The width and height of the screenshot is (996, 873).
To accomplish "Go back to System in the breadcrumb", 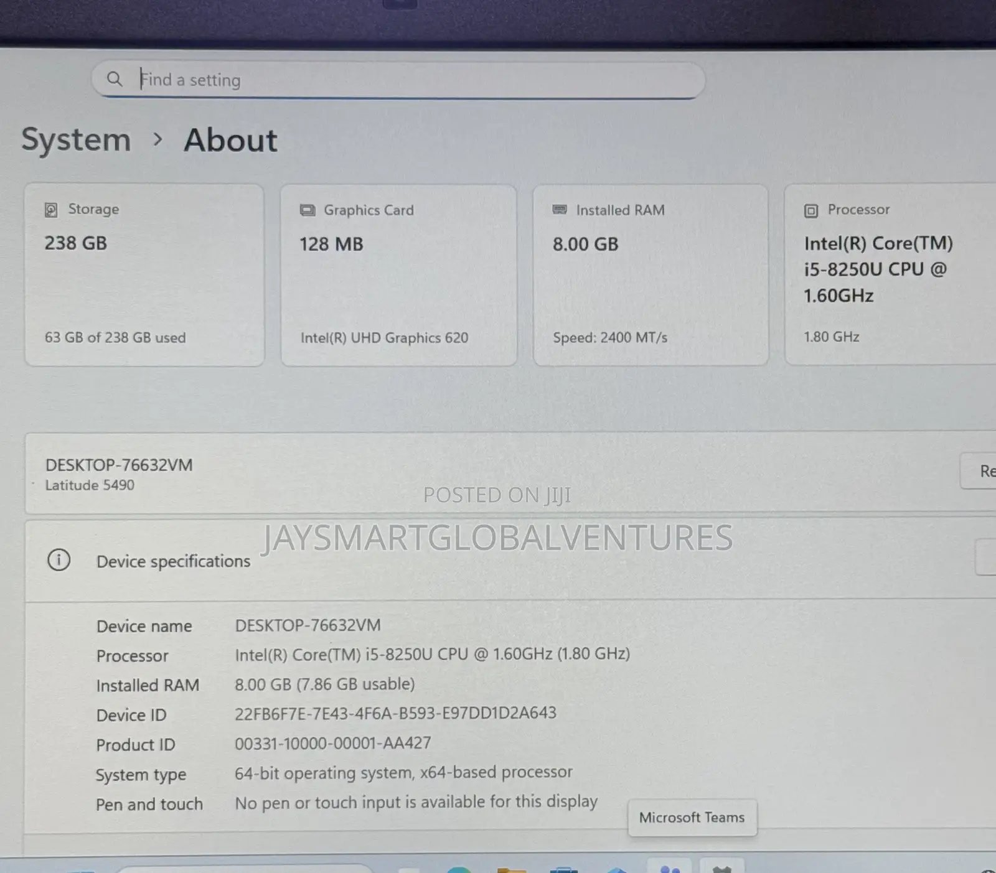I will 77,139.
